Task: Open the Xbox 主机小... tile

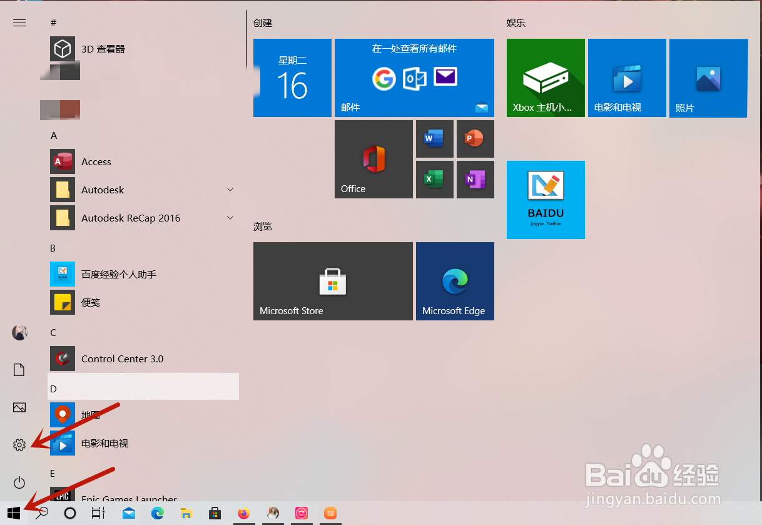Action: [x=546, y=78]
